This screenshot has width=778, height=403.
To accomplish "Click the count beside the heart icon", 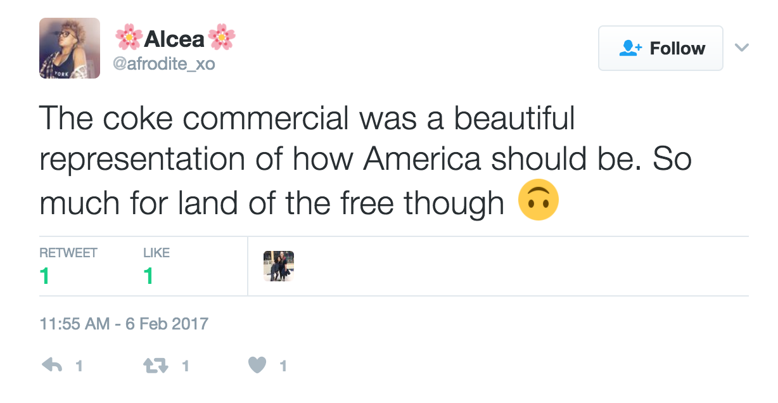I will 283,366.
